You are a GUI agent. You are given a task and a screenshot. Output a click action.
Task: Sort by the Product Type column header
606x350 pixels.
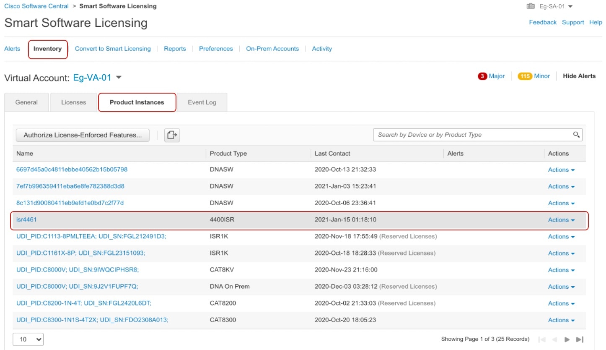pyautogui.click(x=228, y=154)
